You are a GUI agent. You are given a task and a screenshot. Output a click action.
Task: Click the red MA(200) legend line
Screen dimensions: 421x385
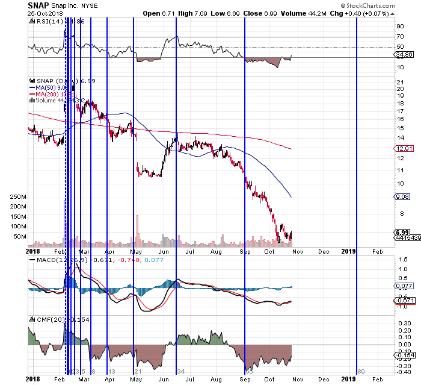coord(32,94)
